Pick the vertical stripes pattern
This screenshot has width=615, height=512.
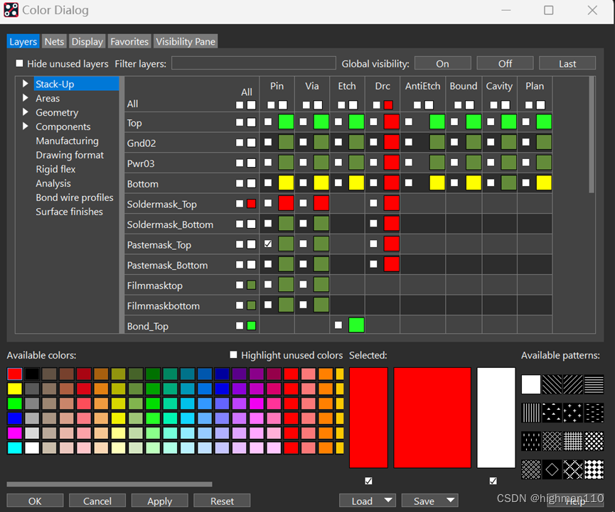pos(531,413)
